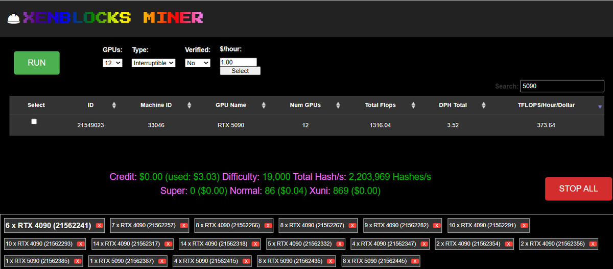The height and width of the screenshot is (269, 613).
Task: Remove instance 4 x RTX 4090 (21562347)
Action: tap(424, 244)
